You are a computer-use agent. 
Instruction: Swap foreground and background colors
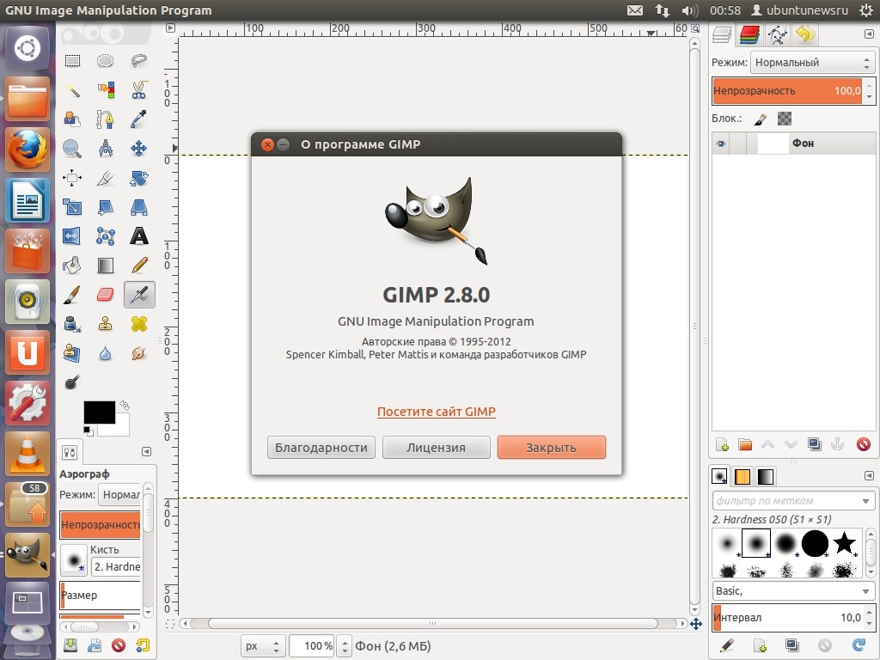point(125,406)
